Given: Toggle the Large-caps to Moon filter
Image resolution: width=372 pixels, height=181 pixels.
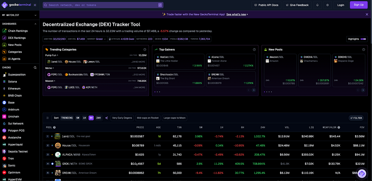Looking at the screenshot, I should (175, 118).
